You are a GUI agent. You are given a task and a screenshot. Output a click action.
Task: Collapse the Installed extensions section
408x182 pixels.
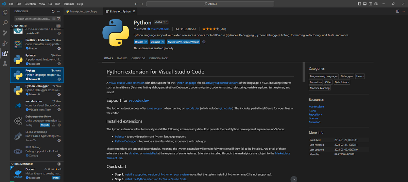(13, 26)
